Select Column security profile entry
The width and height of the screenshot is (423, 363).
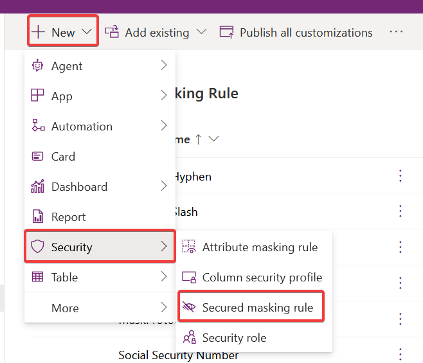262,278
